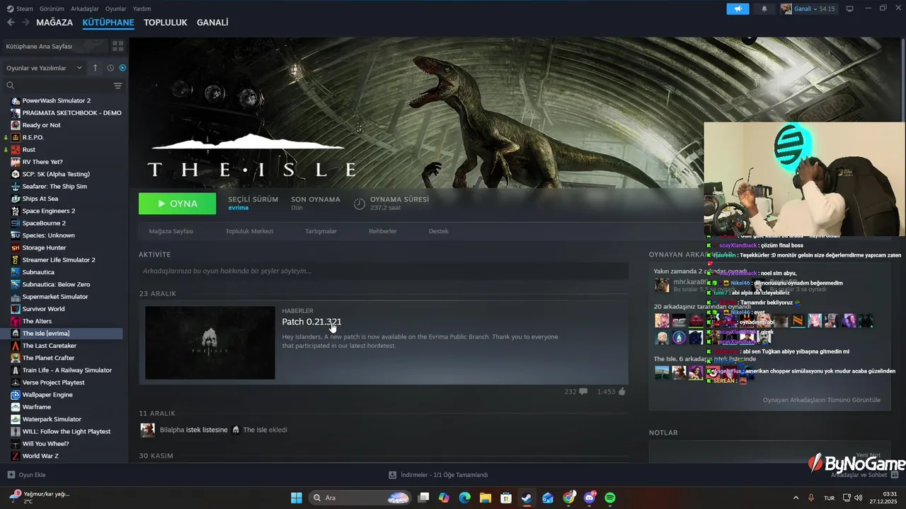Open Kütüphane Ana Sayfası button
Viewport: 906px width, 509px height.
pyautogui.click(x=55, y=46)
